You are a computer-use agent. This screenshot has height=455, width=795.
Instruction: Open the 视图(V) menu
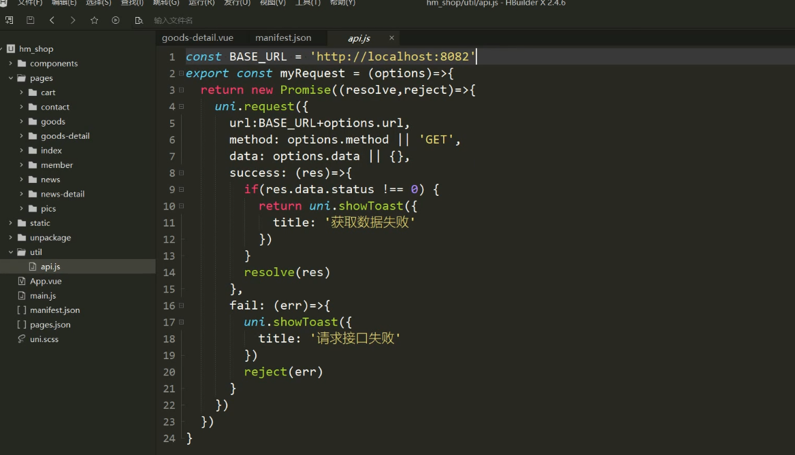tap(273, 3)
